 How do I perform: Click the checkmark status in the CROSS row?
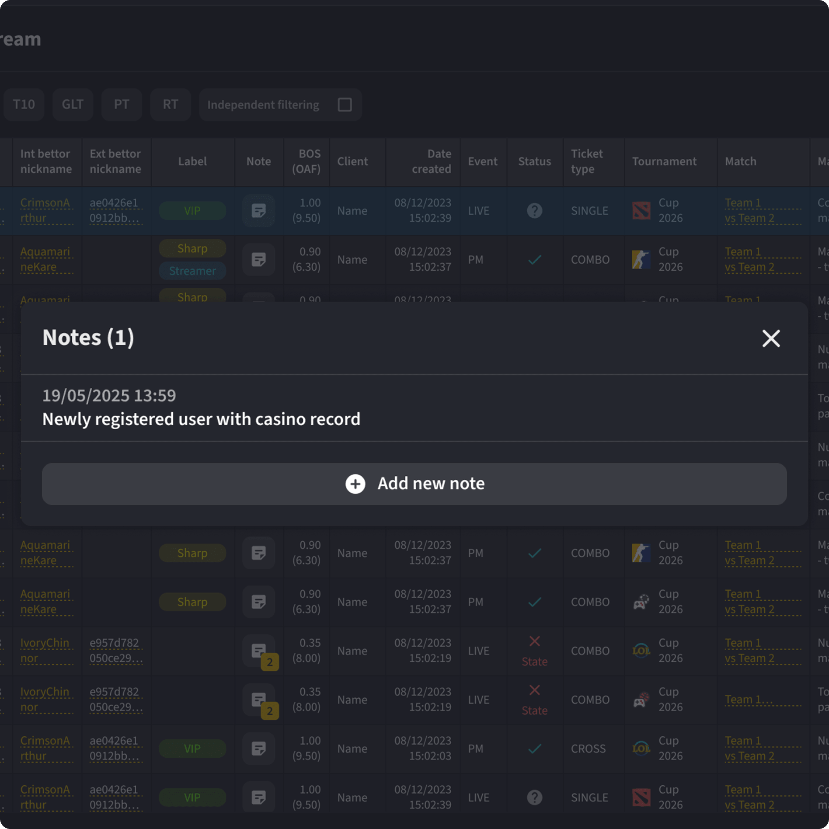534,749
